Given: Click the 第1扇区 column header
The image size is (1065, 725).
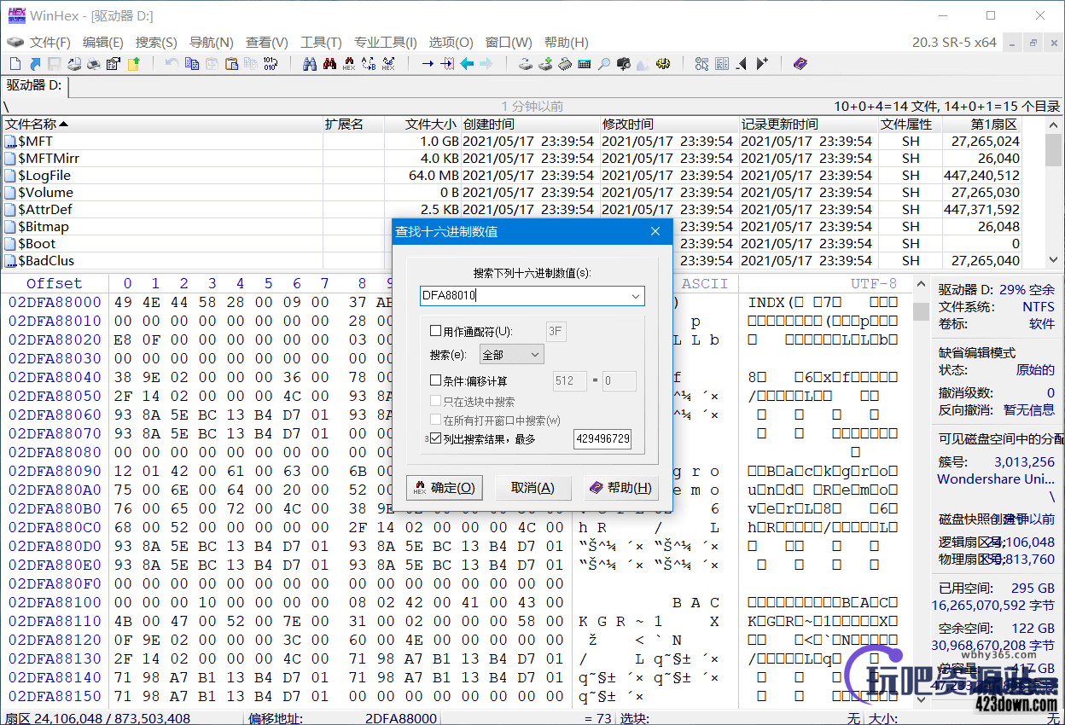Looking at the screenshot, I should tap(982, 124).
